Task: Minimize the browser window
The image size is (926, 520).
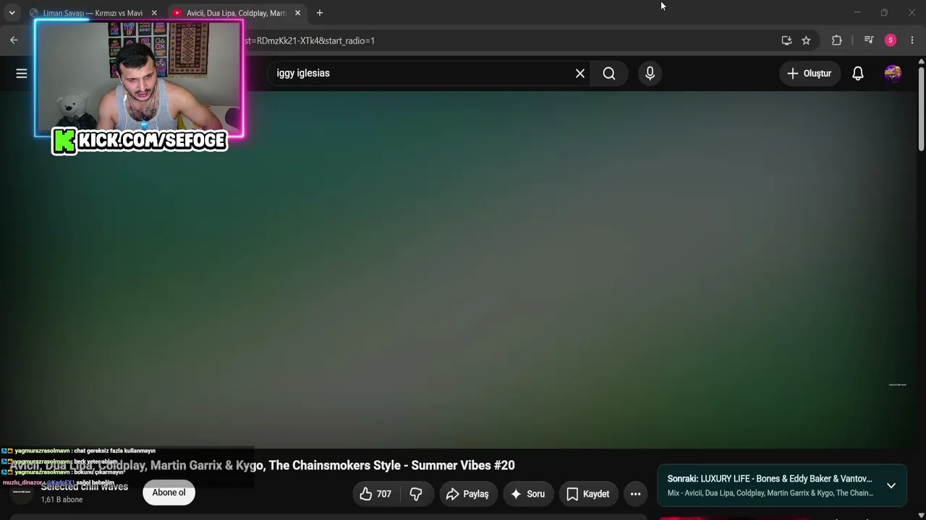Action: point(857,12)
